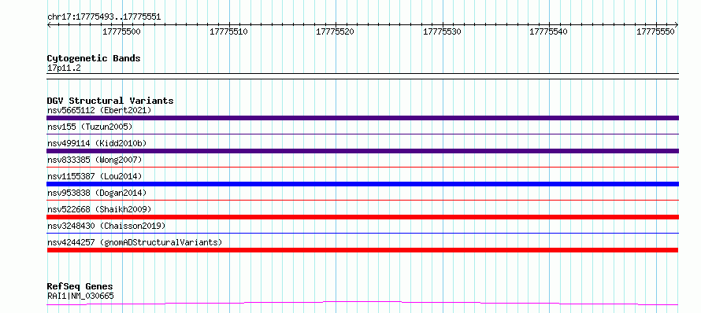Click the nsv953838 (Dogan2014) label

point(97,193)
